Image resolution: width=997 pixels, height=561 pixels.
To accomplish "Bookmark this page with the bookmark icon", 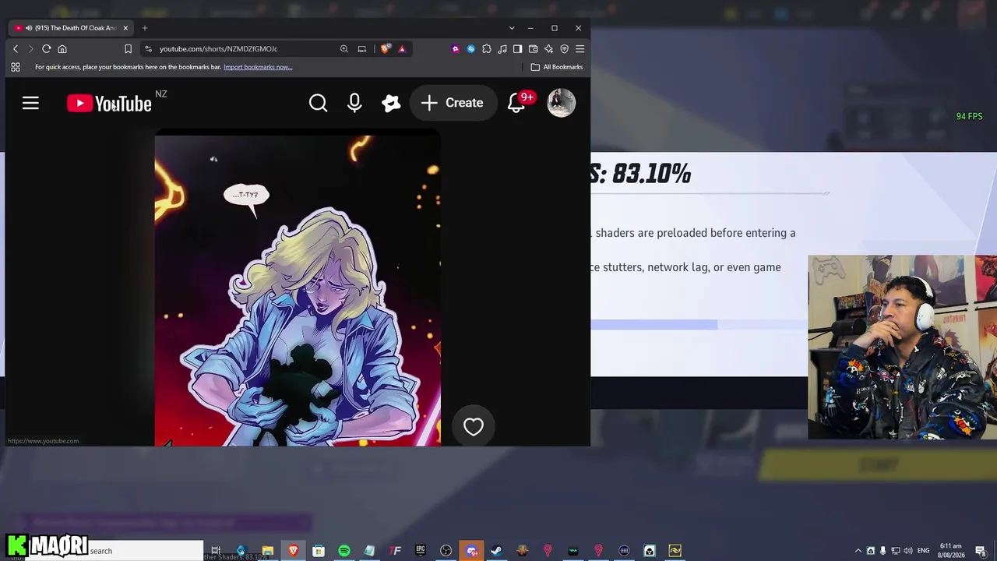I will [x=128, y=49].
